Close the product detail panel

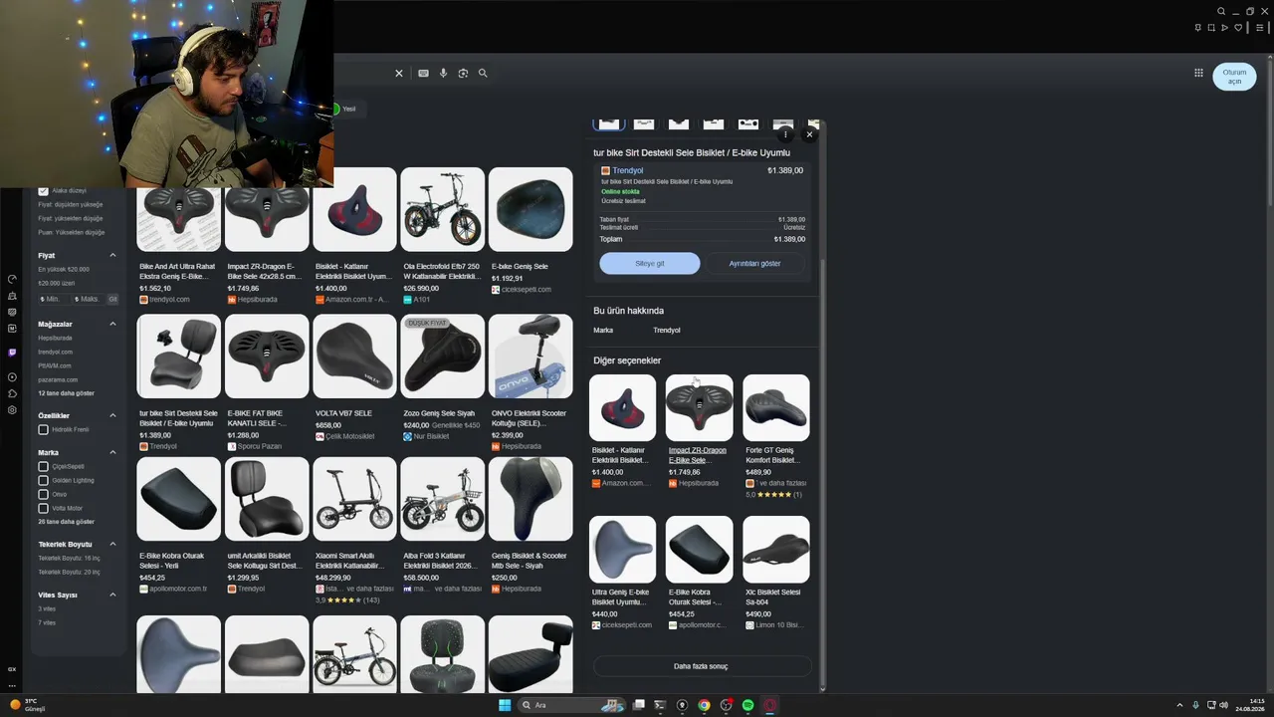[809, 133]
